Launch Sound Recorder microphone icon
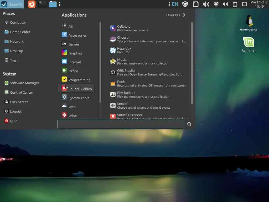 coord(113,116)
